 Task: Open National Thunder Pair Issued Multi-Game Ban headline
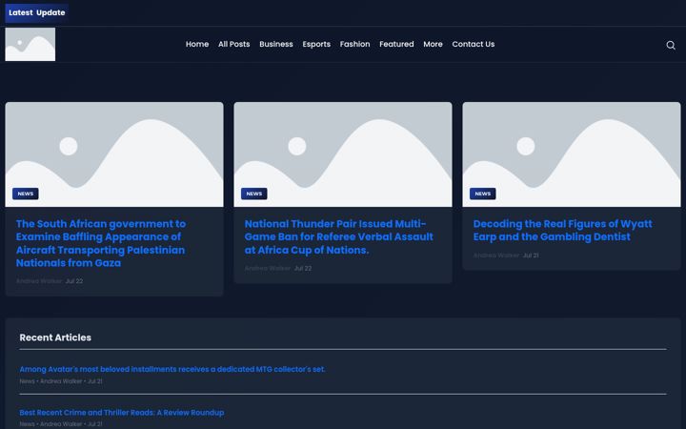click(338, 236)
